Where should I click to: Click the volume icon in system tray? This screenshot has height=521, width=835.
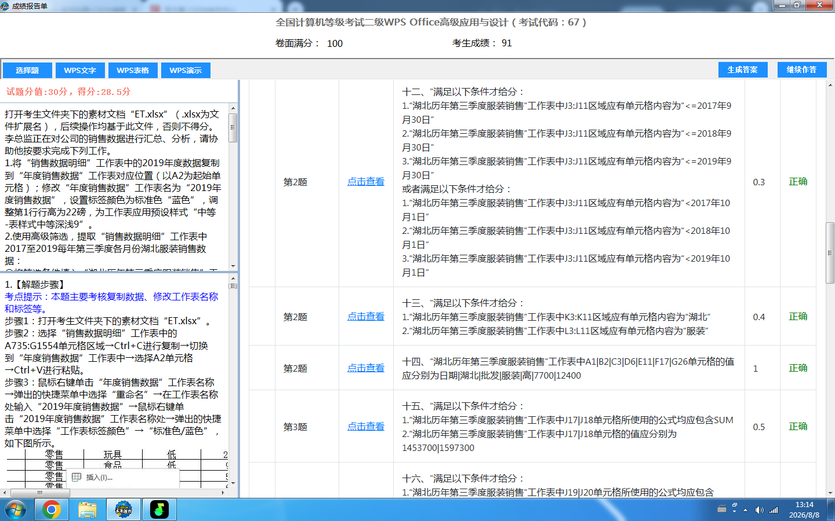(759, 510)
